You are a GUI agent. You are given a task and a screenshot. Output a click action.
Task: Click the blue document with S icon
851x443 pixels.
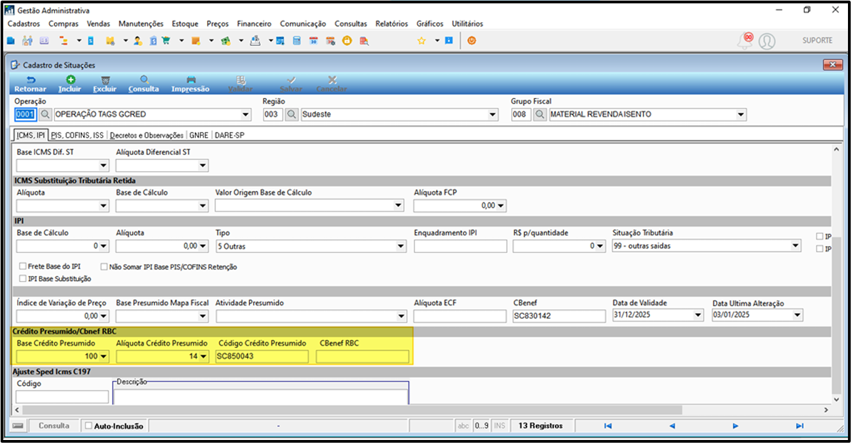(91, 41)
